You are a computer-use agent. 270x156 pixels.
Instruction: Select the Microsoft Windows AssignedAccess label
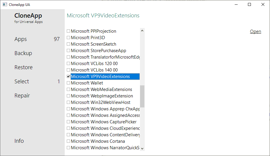pyautogui.click(x=105, y=115)
